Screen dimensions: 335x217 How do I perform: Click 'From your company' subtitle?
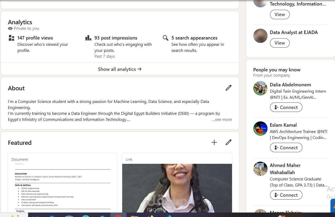[272, 75]
